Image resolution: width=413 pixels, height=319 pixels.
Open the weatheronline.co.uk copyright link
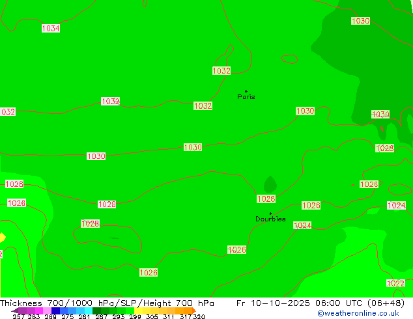358,313
